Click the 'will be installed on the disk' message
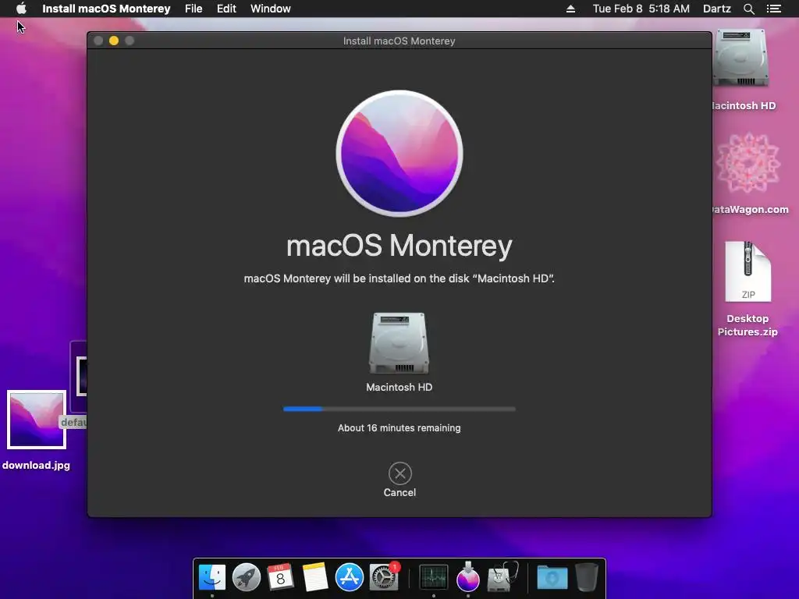Viewport: 799px width, 599px height. point(399,278)
